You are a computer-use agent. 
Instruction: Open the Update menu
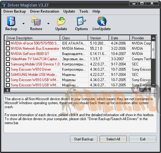[69, 11]
